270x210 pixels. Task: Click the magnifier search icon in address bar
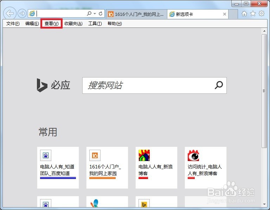[89, 13]
